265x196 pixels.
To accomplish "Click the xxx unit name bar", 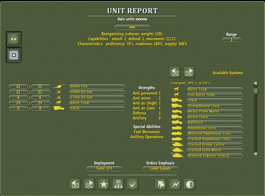I will (132, 27).
